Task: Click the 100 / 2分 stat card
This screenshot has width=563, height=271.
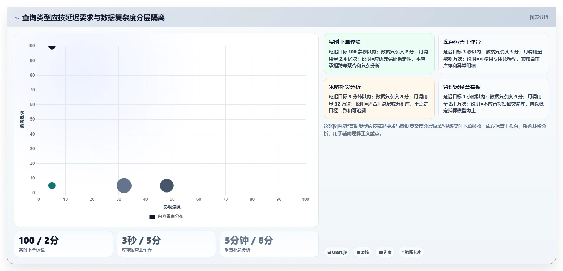Action: tap(63, 244)
